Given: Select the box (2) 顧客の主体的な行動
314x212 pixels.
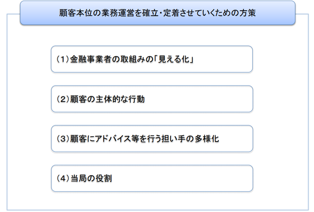Looking at the screenshot, I should pos(152,99).
